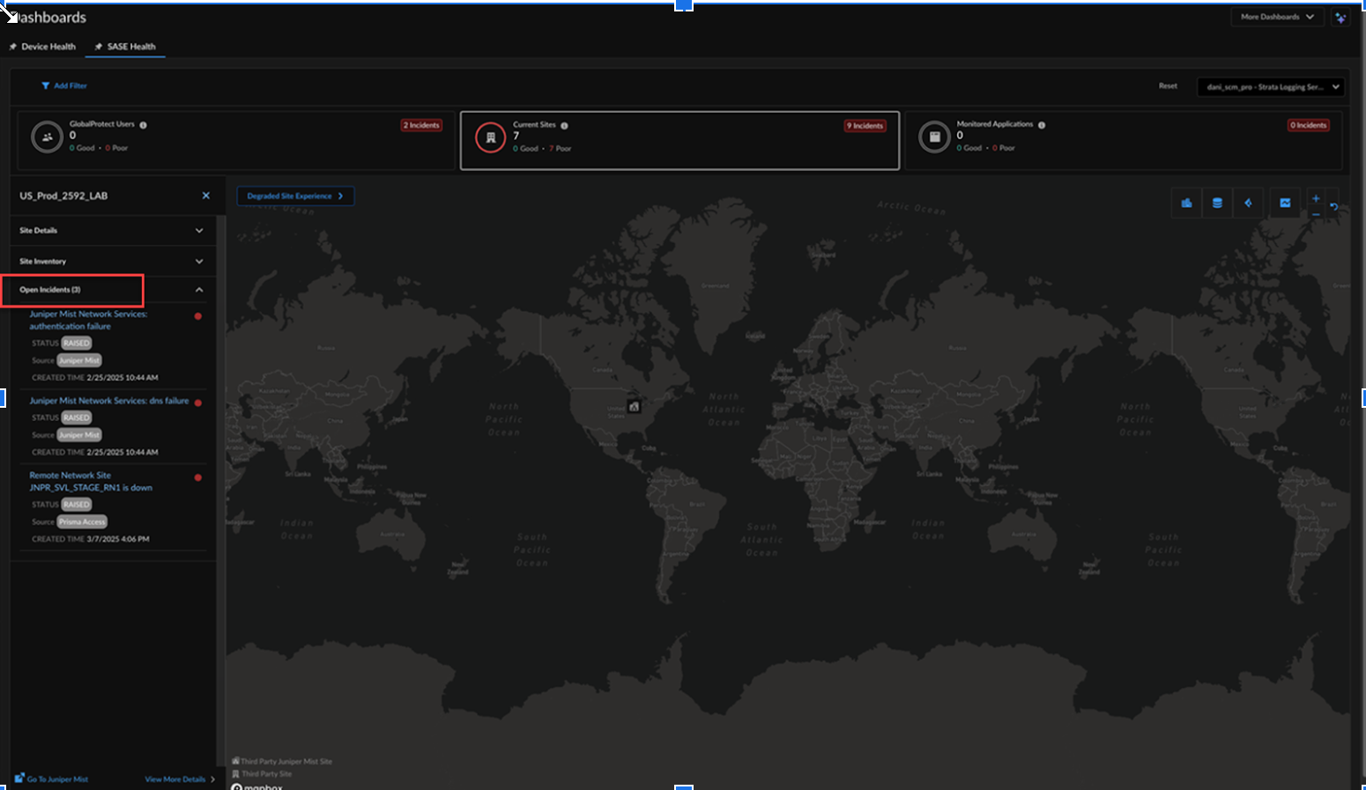Click the diamond-shaped map toolbar icon

[x=1248, y=203]
